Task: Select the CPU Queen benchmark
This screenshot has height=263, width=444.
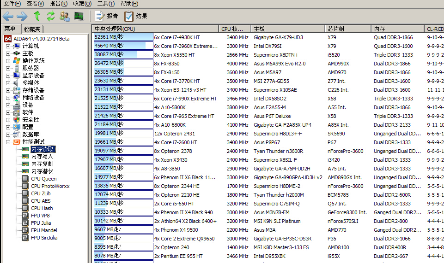Action: point(43,179)
